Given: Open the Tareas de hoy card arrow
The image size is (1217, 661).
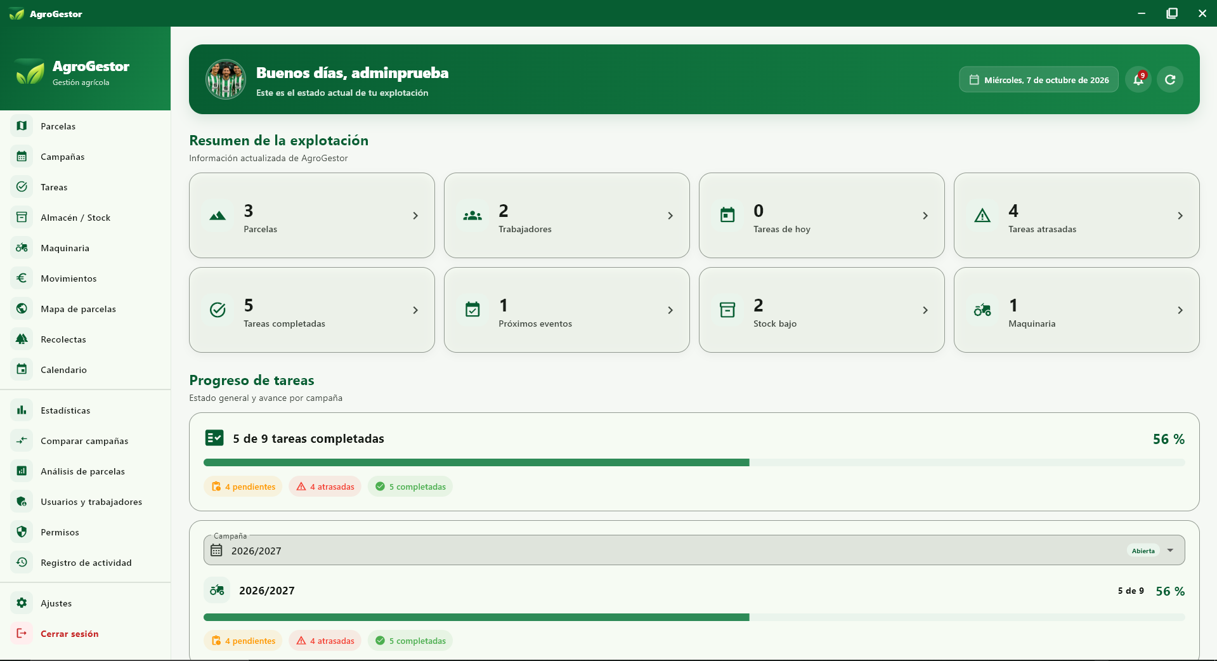Looking at the screenshot, I should click(925, 216).
